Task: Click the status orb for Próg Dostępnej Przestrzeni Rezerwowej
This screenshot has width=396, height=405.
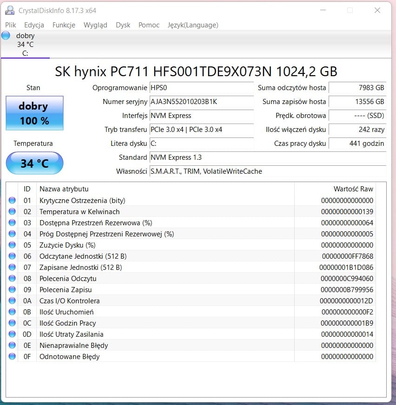Action: click(x=12, y=234)
